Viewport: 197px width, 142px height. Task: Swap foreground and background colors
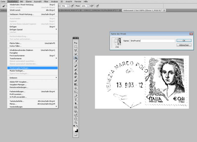point(77,126)
